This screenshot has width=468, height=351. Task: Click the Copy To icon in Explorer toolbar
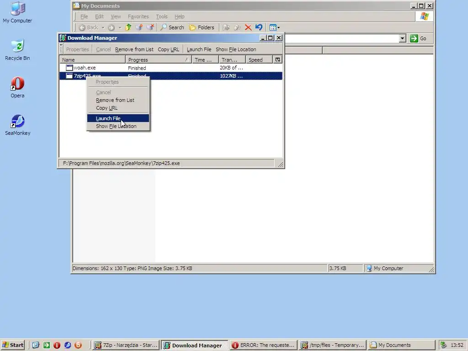237,27
